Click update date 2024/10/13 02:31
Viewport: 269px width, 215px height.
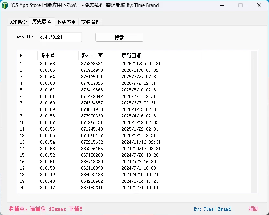141,149
